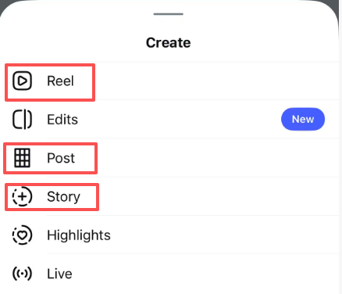This screenshot has width=342, height=294.
Task: Tap the Story dashed plus icon
Action: point(22,196)
